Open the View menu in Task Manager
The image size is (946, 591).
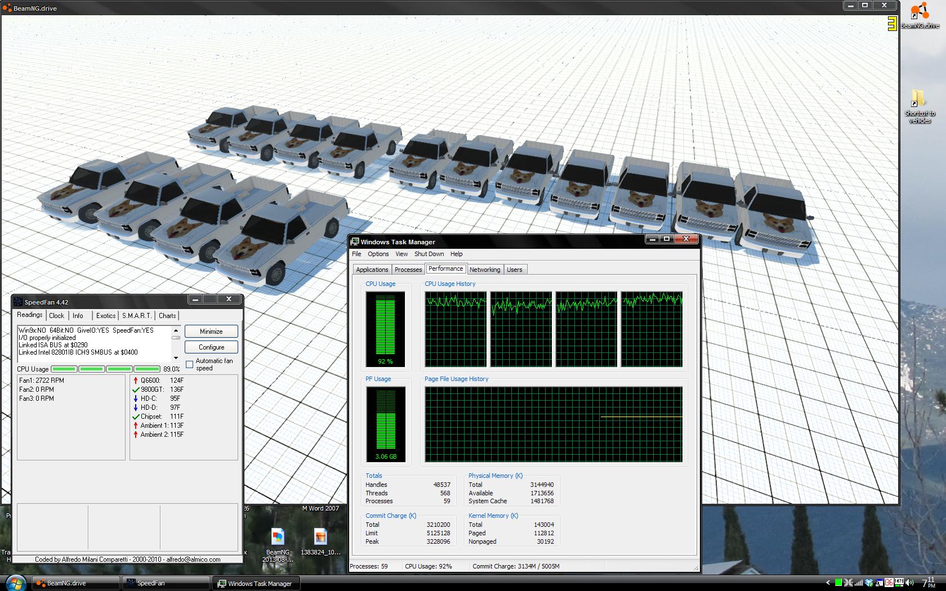(401, 254)
